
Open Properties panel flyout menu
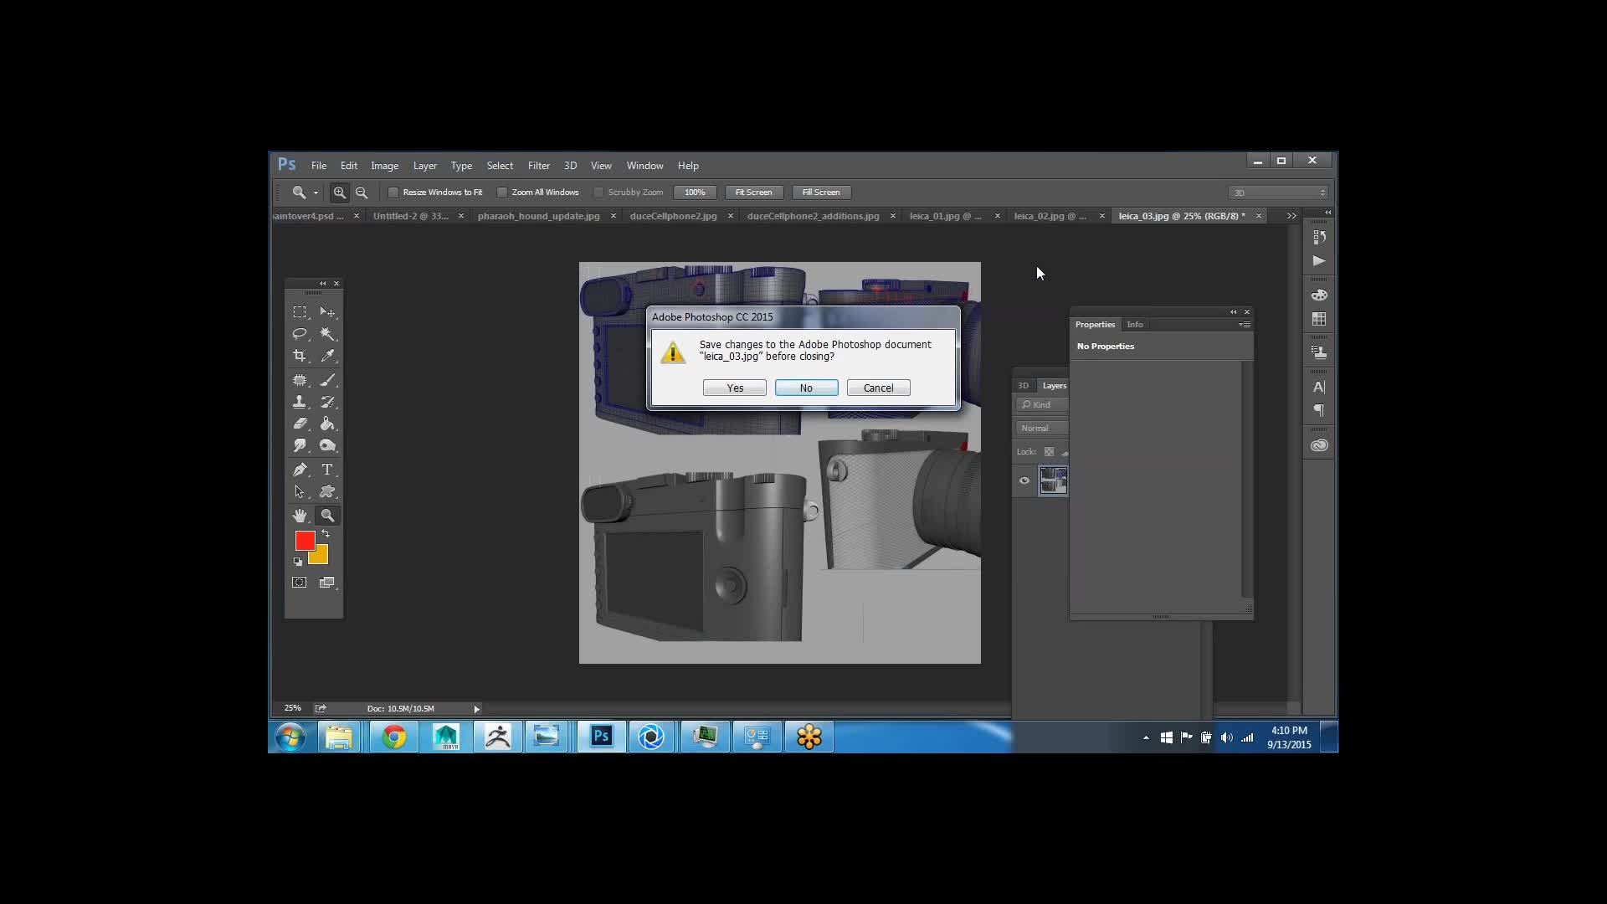(x=1245, y=325)
